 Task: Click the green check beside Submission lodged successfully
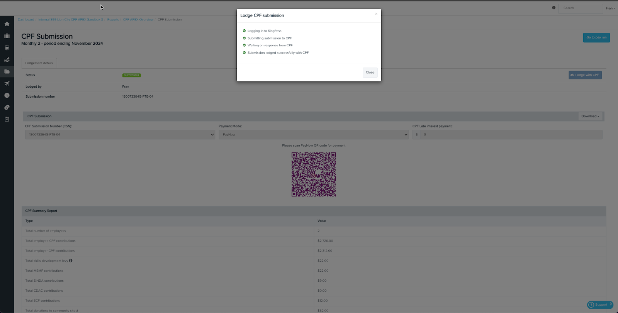pyautogui.click(x=244, y=52)
